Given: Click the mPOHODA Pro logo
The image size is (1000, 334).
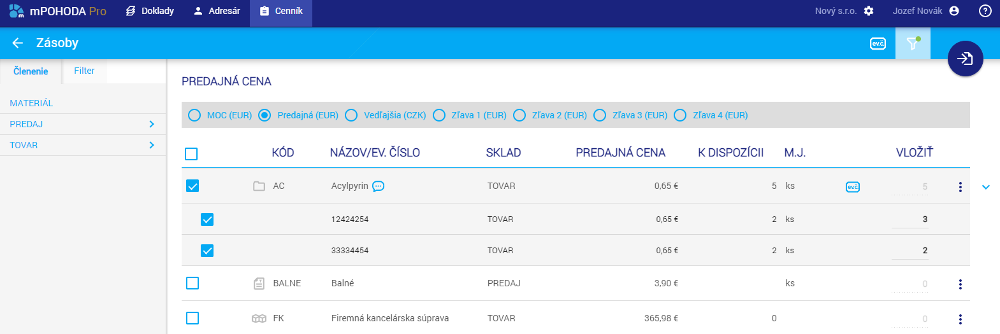Looking at the screenshot, I should (57, 11).
